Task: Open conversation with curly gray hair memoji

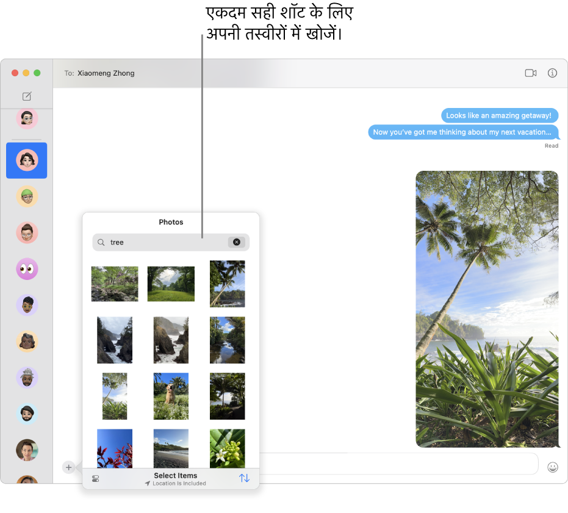Action: click(27, 341)
